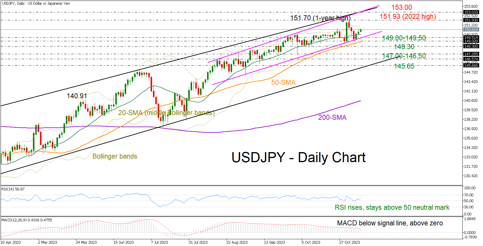483x246 pixels.
Task: Click the 151.930 price axis tag
Action: [x=471, y=20]
